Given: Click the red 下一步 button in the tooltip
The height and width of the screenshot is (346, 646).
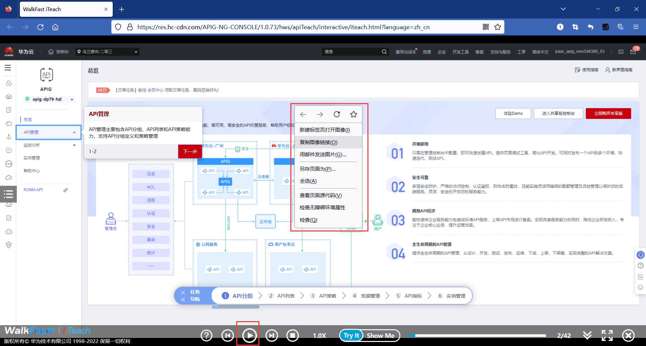Looking at the screenshot, I should [x=190, y=152].
